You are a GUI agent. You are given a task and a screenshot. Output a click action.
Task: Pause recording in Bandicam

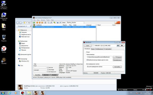coord(118,46)
